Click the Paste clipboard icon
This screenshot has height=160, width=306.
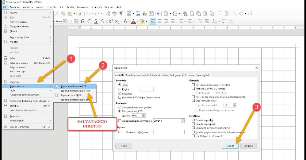(70, 14)
